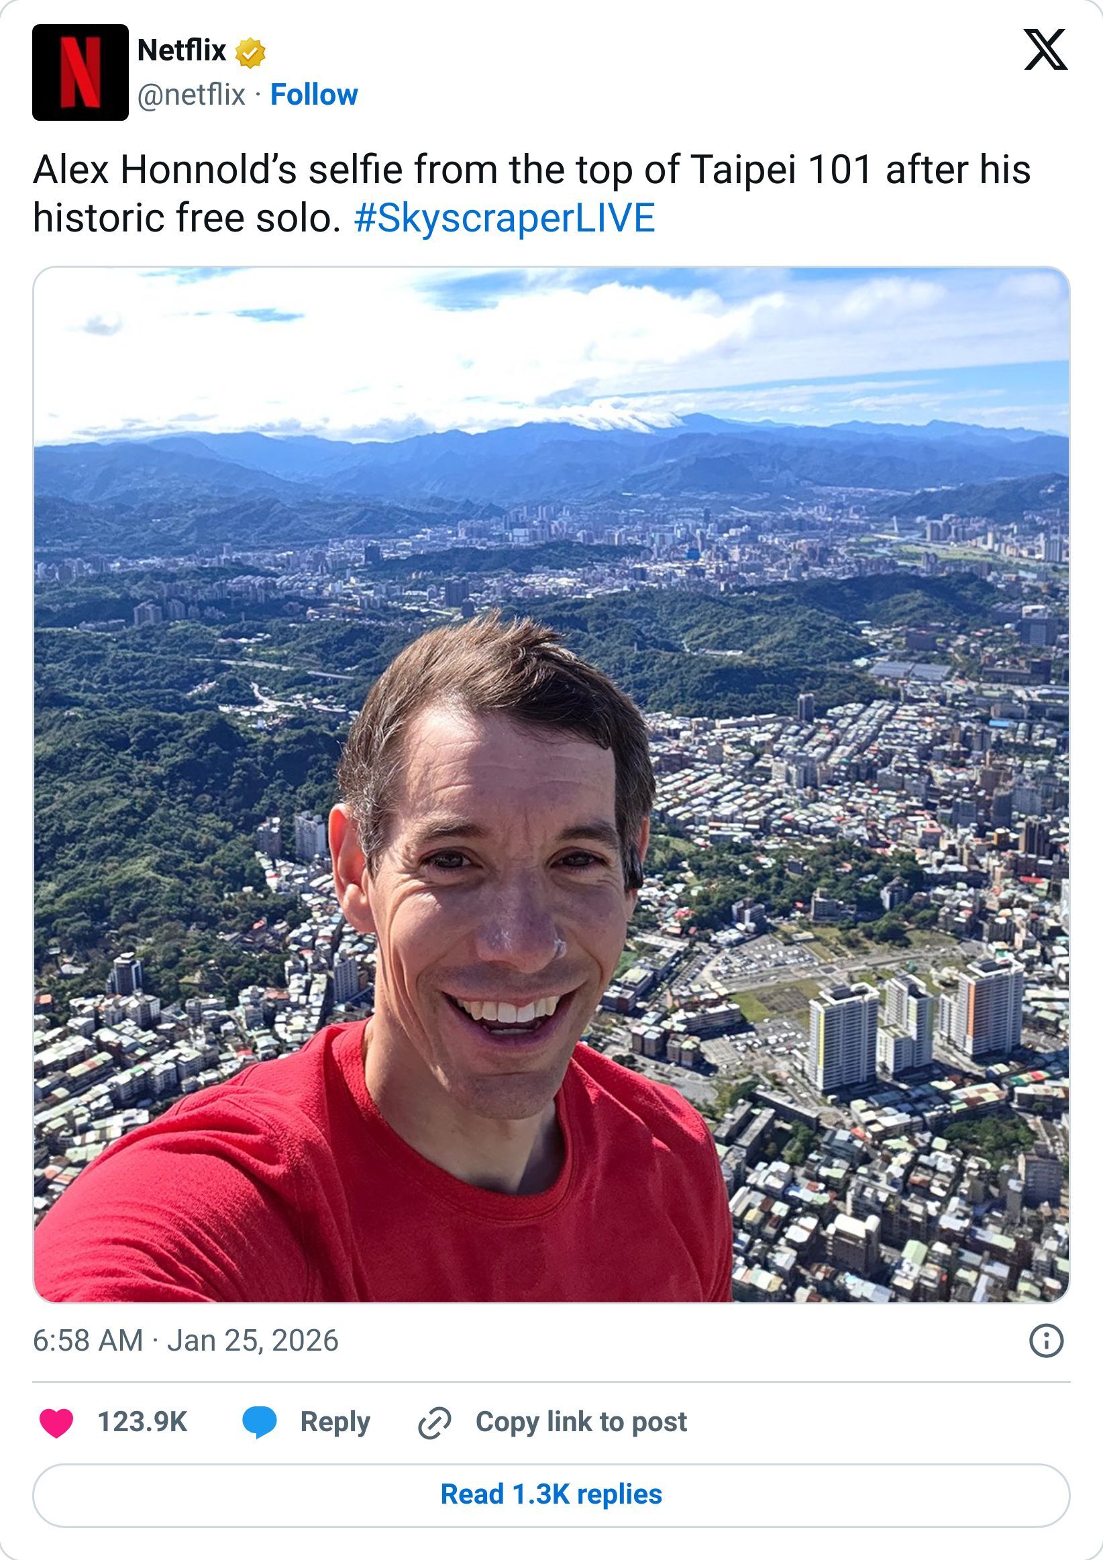The image size is (1103, 1560).
Task: Open the Taipei selfie photo
Action: point(551,785)
